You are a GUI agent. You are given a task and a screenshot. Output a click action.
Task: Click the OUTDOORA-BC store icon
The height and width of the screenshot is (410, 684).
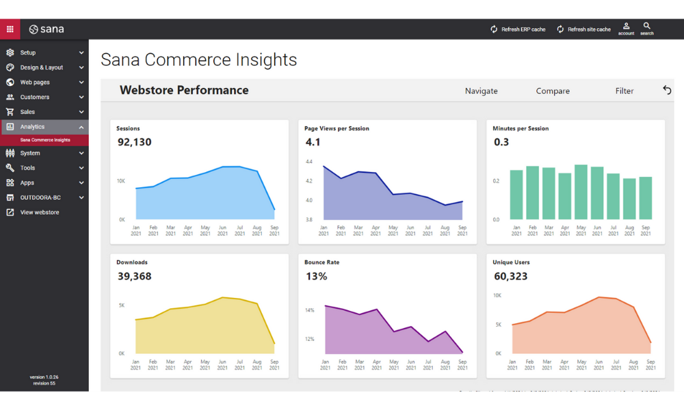[10, 197]
